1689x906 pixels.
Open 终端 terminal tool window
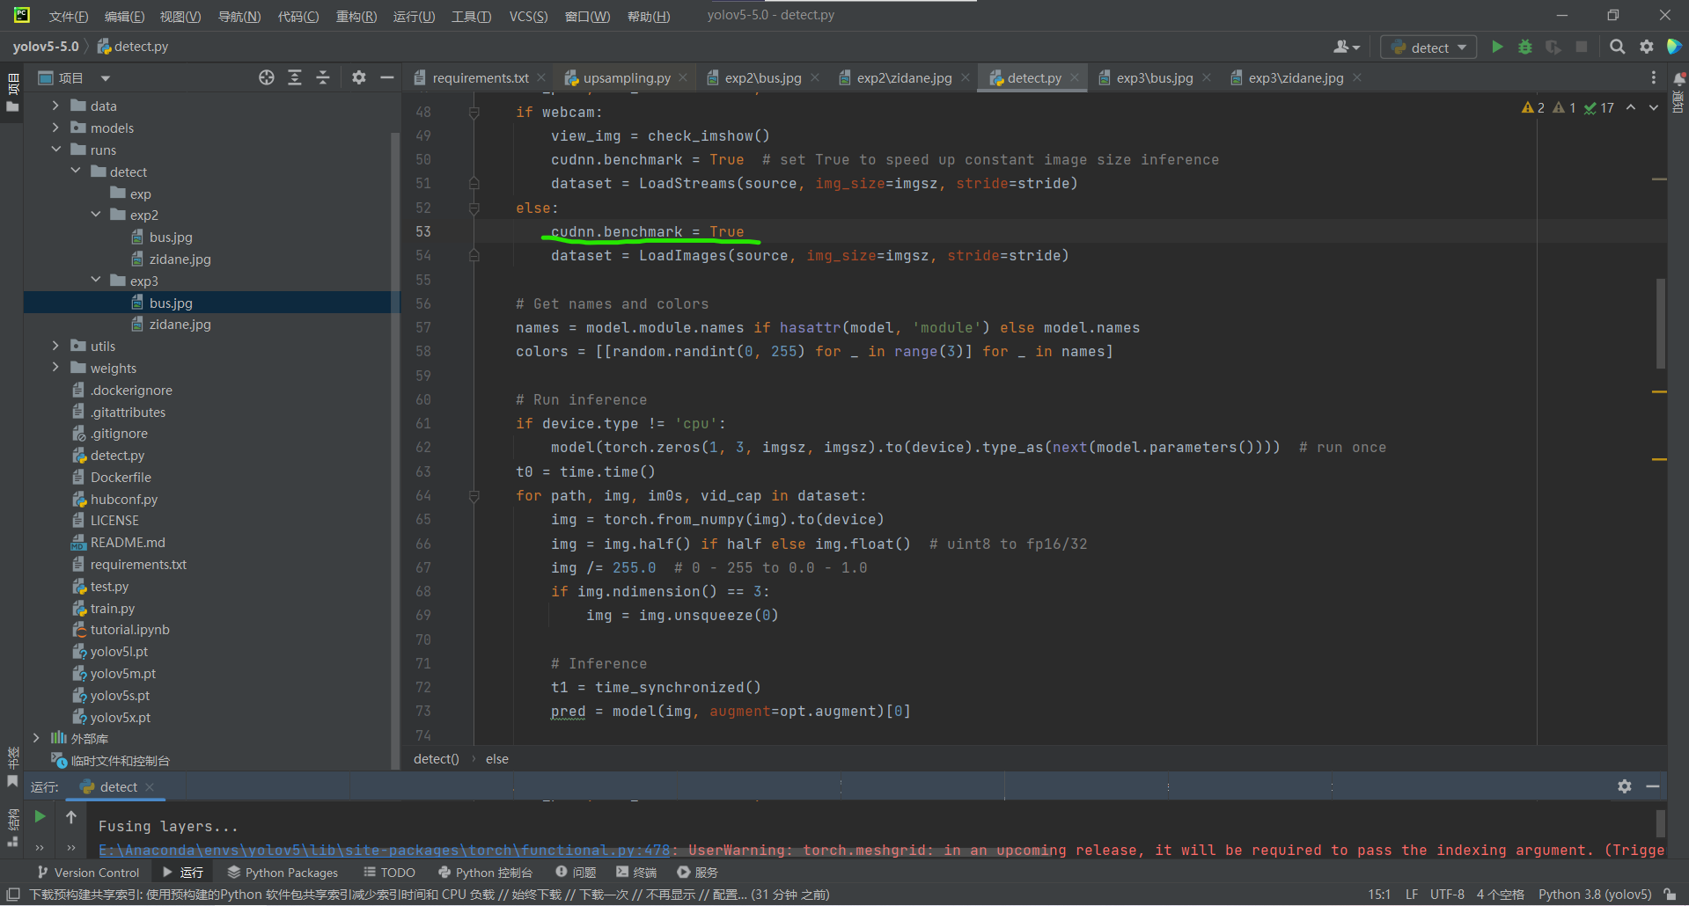[636, 873]
